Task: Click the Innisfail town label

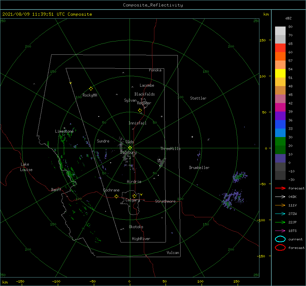Action: pyautogui.click(x=137, y=123)
